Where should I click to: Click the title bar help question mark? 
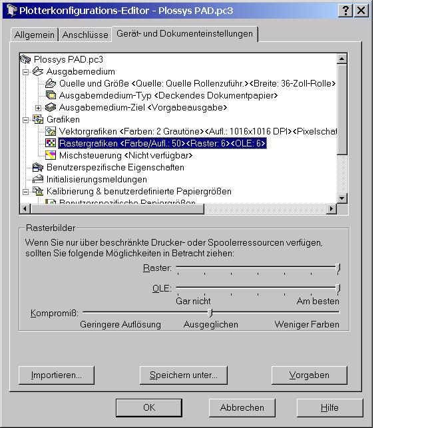[x=345, y=11]
